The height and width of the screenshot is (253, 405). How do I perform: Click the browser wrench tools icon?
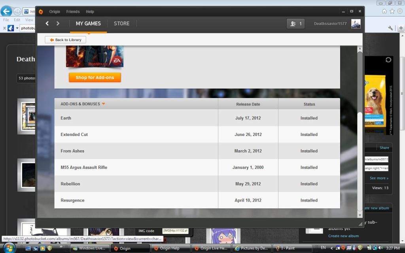(391, 28)
